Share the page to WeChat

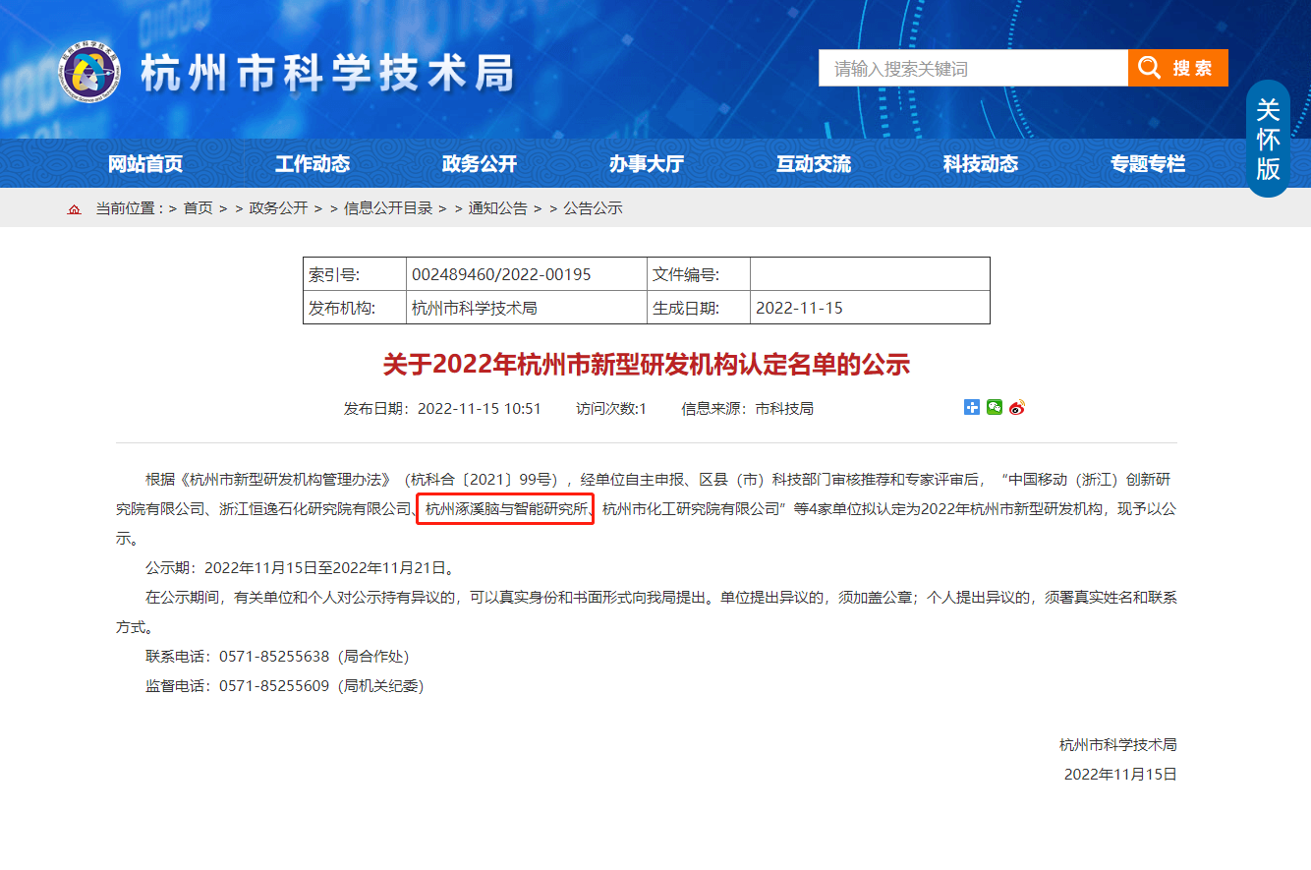click(995, 407)
